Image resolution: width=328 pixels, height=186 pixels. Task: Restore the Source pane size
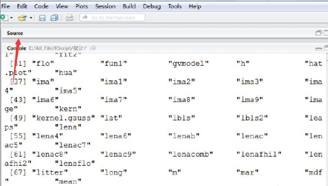[318, 33]
